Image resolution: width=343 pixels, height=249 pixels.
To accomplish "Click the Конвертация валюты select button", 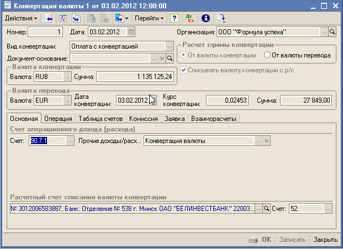I will [258, 141].
